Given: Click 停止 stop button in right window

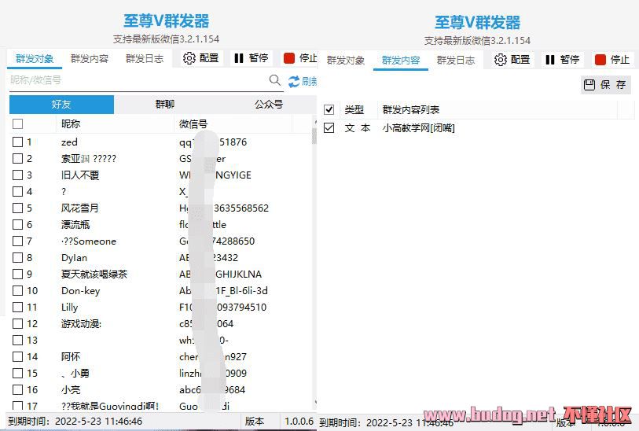Looking at the screenshot, I should coord(612,60).
